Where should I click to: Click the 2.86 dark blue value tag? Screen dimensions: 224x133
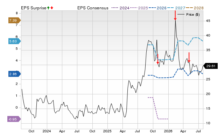(14, 74)
